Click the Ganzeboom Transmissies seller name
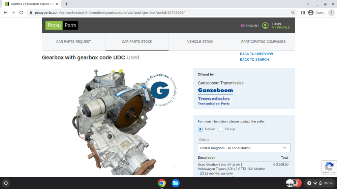Viewport: 337px width, 189px height. coord(220,83)
